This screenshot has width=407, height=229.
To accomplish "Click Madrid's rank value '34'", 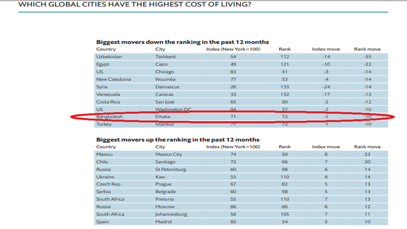I will [x=285, y=222].
